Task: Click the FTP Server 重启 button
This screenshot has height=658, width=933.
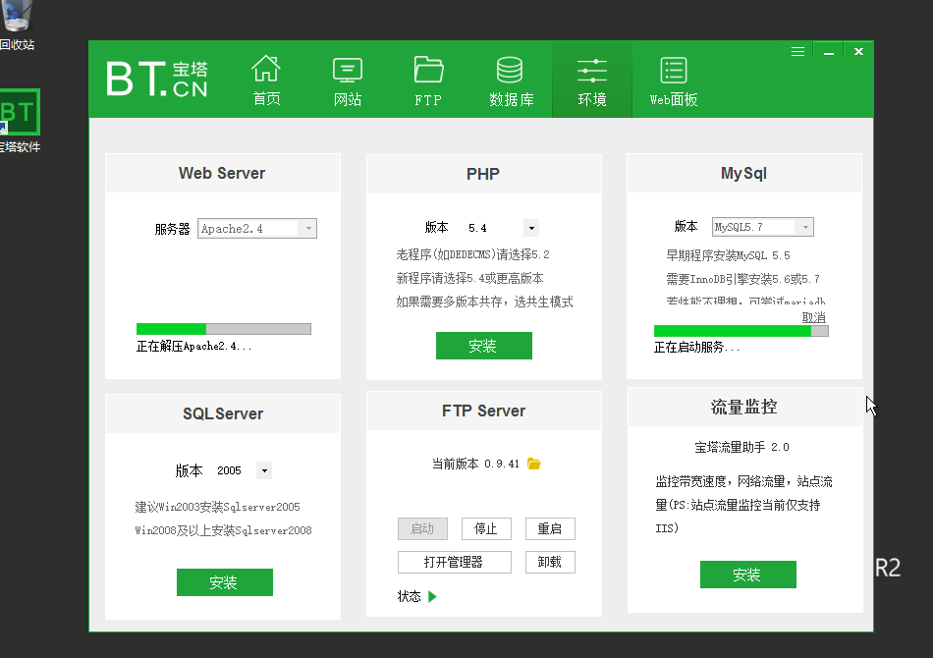Action: click(x=550, y=528)
